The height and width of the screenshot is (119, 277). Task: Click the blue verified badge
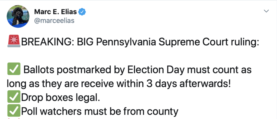point(82,12)
